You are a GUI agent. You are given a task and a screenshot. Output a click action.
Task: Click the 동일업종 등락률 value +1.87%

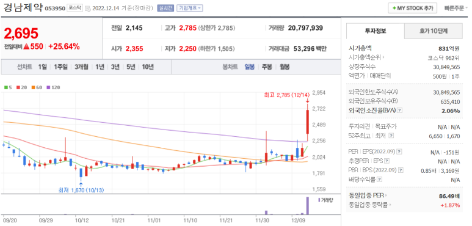[x=450, y=205]
